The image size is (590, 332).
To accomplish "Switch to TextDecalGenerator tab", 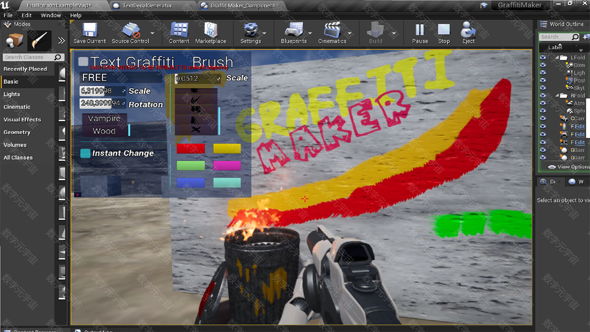I will 147,6.
